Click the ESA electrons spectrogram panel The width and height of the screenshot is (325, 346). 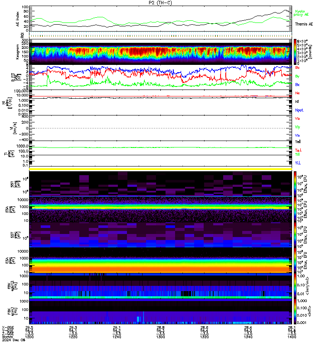[x=160, y=260]
